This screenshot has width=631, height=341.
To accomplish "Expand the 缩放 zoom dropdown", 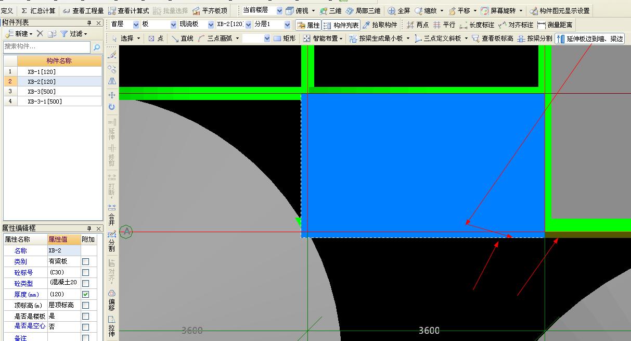I will [x=442, y=11].
